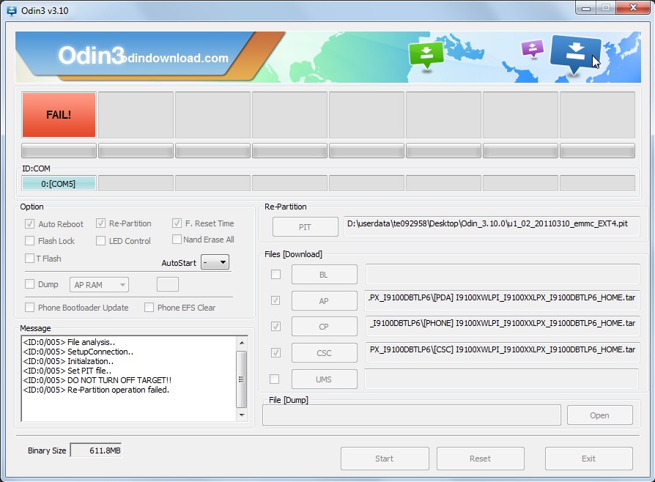Click the blue download bubble icon in banner

575,55
